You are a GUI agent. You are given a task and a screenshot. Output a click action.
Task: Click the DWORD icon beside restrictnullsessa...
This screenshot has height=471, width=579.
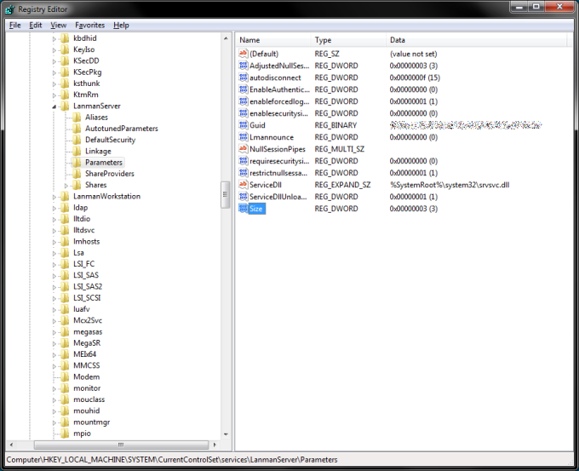[x=243, y=173]
